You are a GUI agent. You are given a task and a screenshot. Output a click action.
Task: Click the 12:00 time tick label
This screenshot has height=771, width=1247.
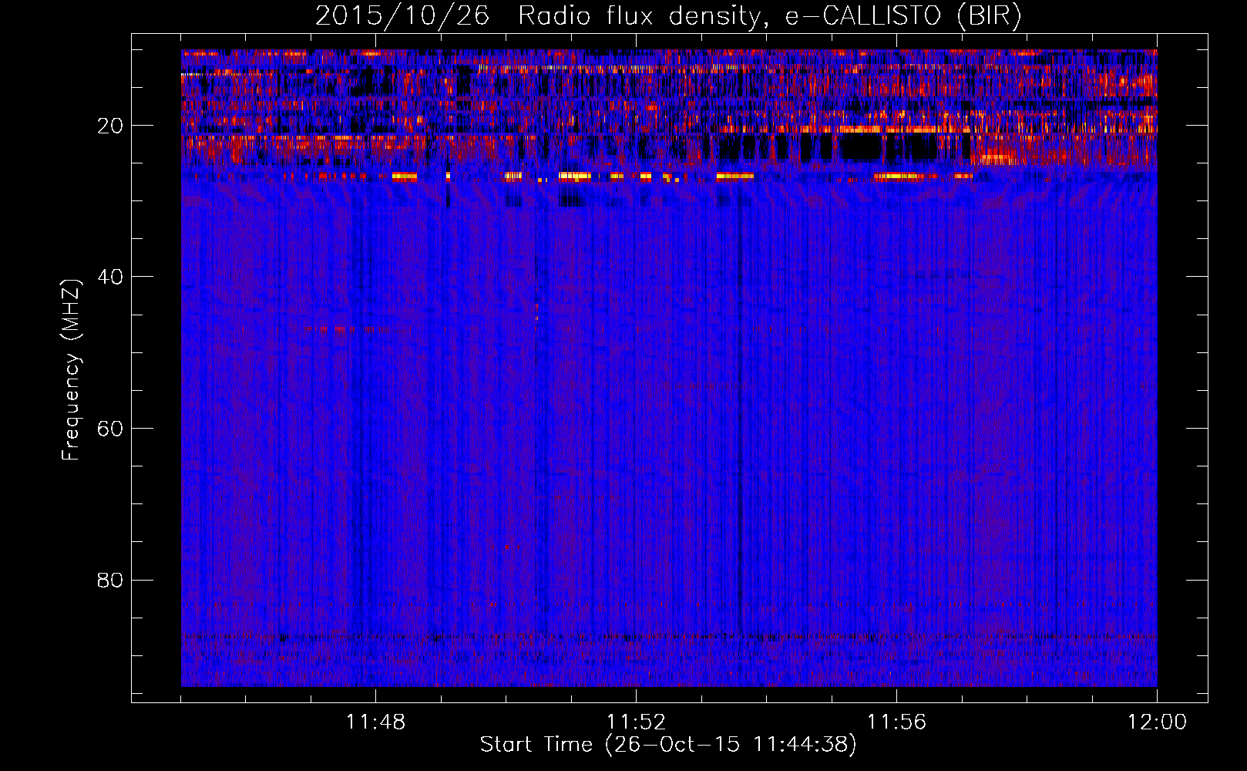click(1157, 722)
